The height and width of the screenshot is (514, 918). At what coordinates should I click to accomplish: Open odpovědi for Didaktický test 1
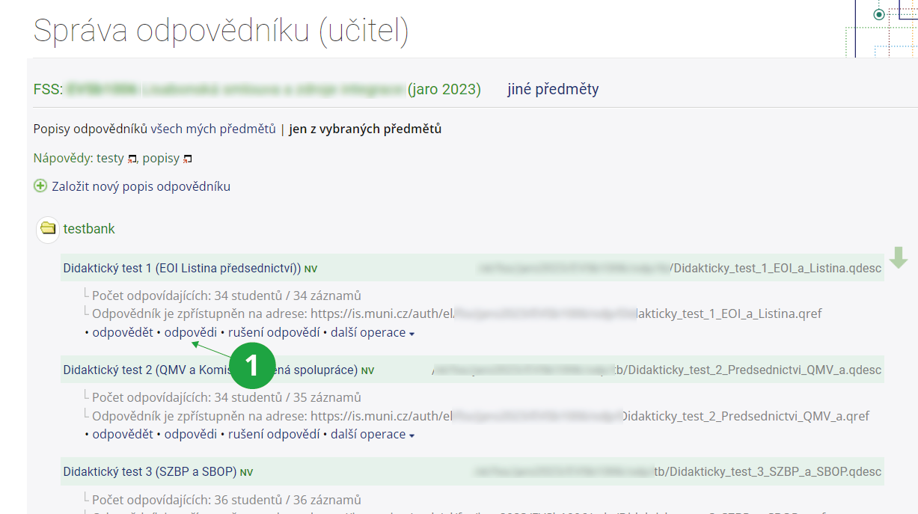pos(191,332)
